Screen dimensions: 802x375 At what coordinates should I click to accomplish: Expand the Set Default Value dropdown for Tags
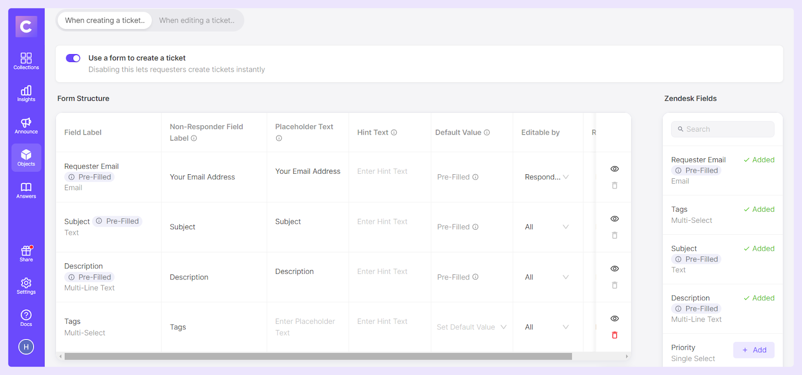[x=472, y=327]
